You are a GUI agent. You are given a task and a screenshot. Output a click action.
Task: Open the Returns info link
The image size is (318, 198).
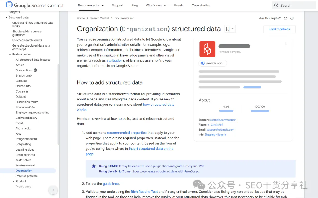222,134
